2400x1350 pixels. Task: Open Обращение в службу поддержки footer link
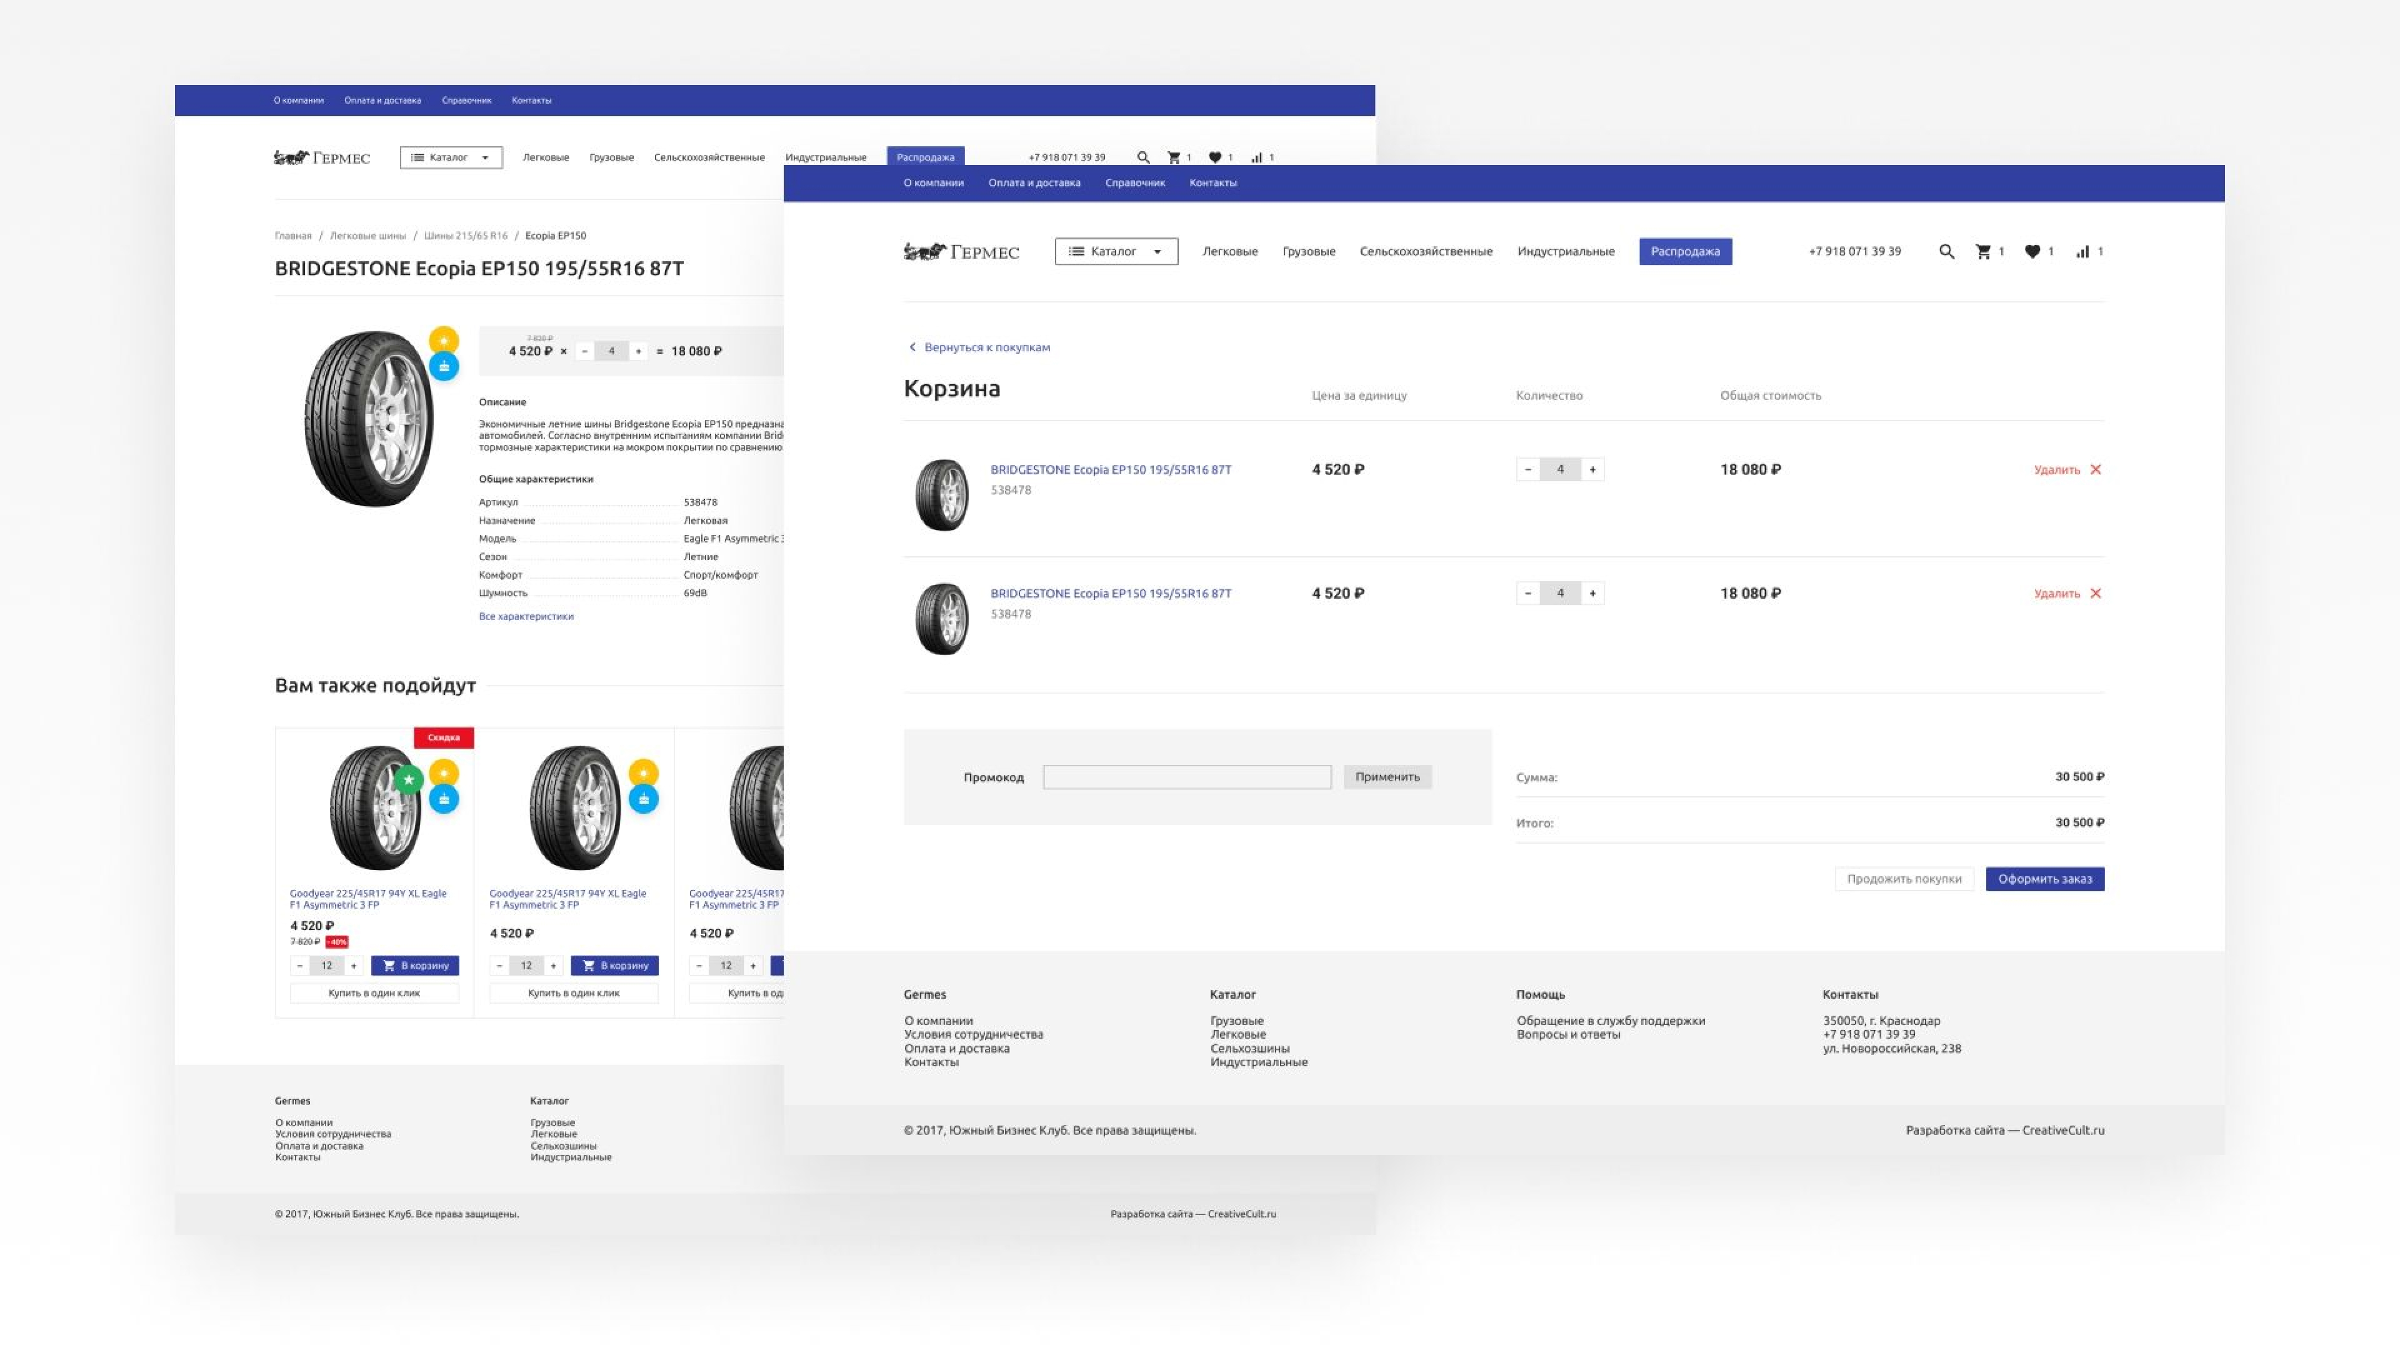point(1611,1021)
